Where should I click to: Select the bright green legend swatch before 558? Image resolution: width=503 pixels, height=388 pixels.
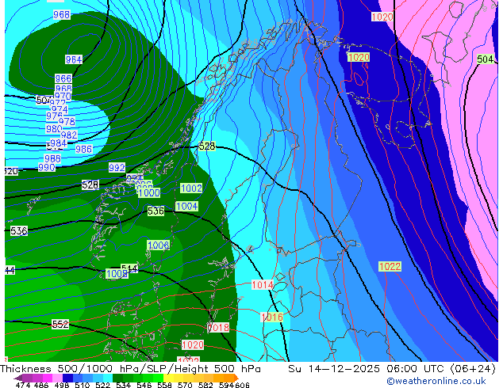pos(159,378)
